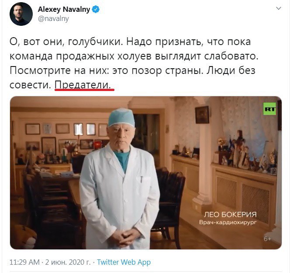This screenshot has width=290, height=273.
Task: Select the Врач-кардиохирург subtitle text
Action: click(228, 222)
